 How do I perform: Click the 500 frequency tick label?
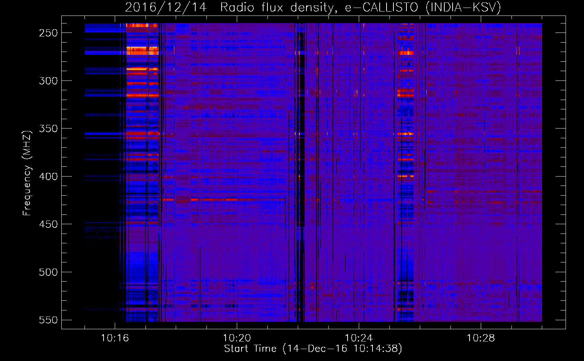tap(48, 272)
